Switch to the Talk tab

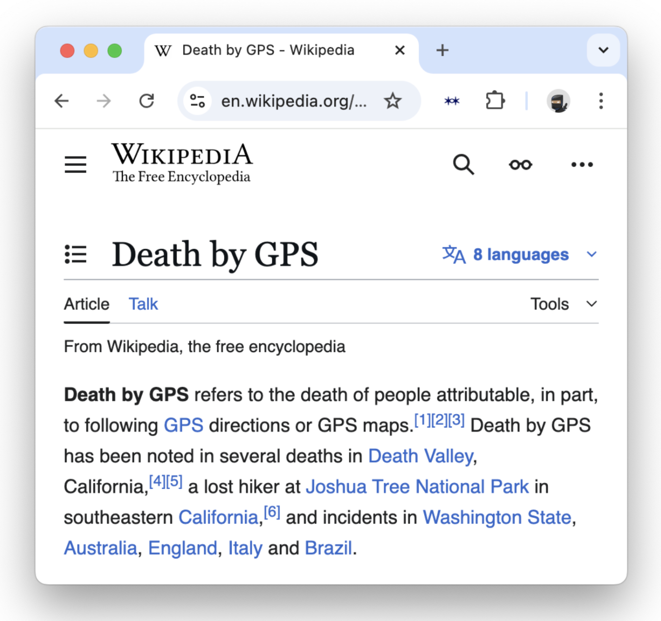click(143, 304)
